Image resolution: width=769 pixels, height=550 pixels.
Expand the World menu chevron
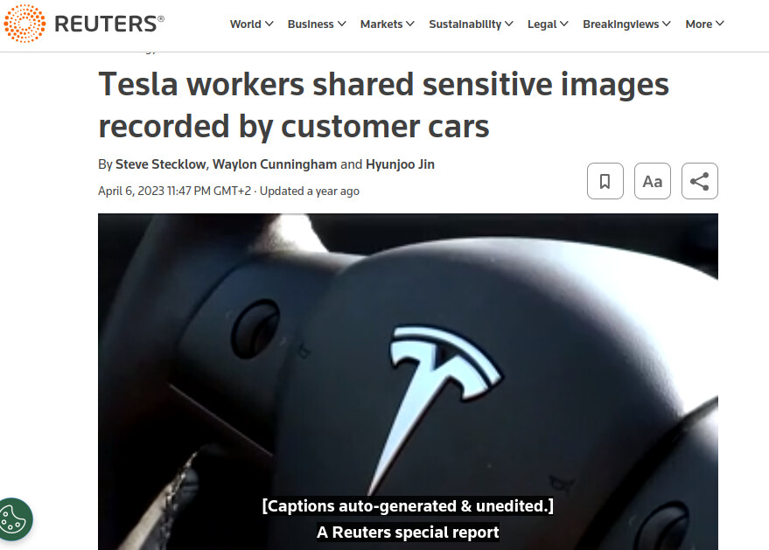pyautogui.click(x=269, y=24)
